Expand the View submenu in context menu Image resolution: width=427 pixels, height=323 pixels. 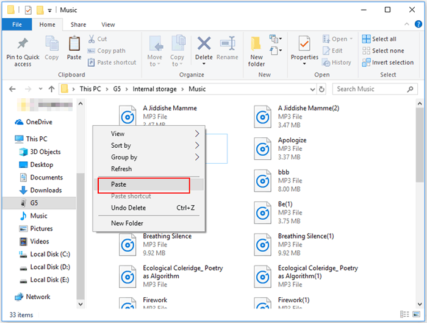tap(197, 134)
